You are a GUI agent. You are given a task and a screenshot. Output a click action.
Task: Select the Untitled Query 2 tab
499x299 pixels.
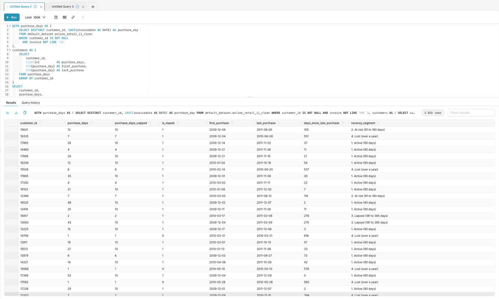tap(21, 7)
